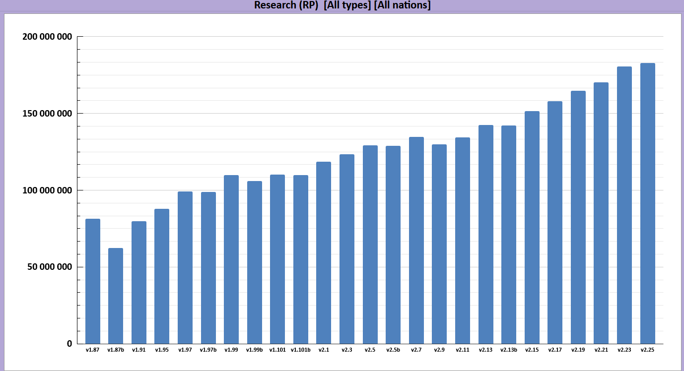Image resolution: width=684 pixels, height=371 pixels.
Task: Click the 'v1.97' x-axis label
Action: coord(185,350)
